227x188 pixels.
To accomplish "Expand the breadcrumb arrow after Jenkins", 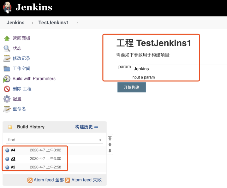I will pos(33,23).
